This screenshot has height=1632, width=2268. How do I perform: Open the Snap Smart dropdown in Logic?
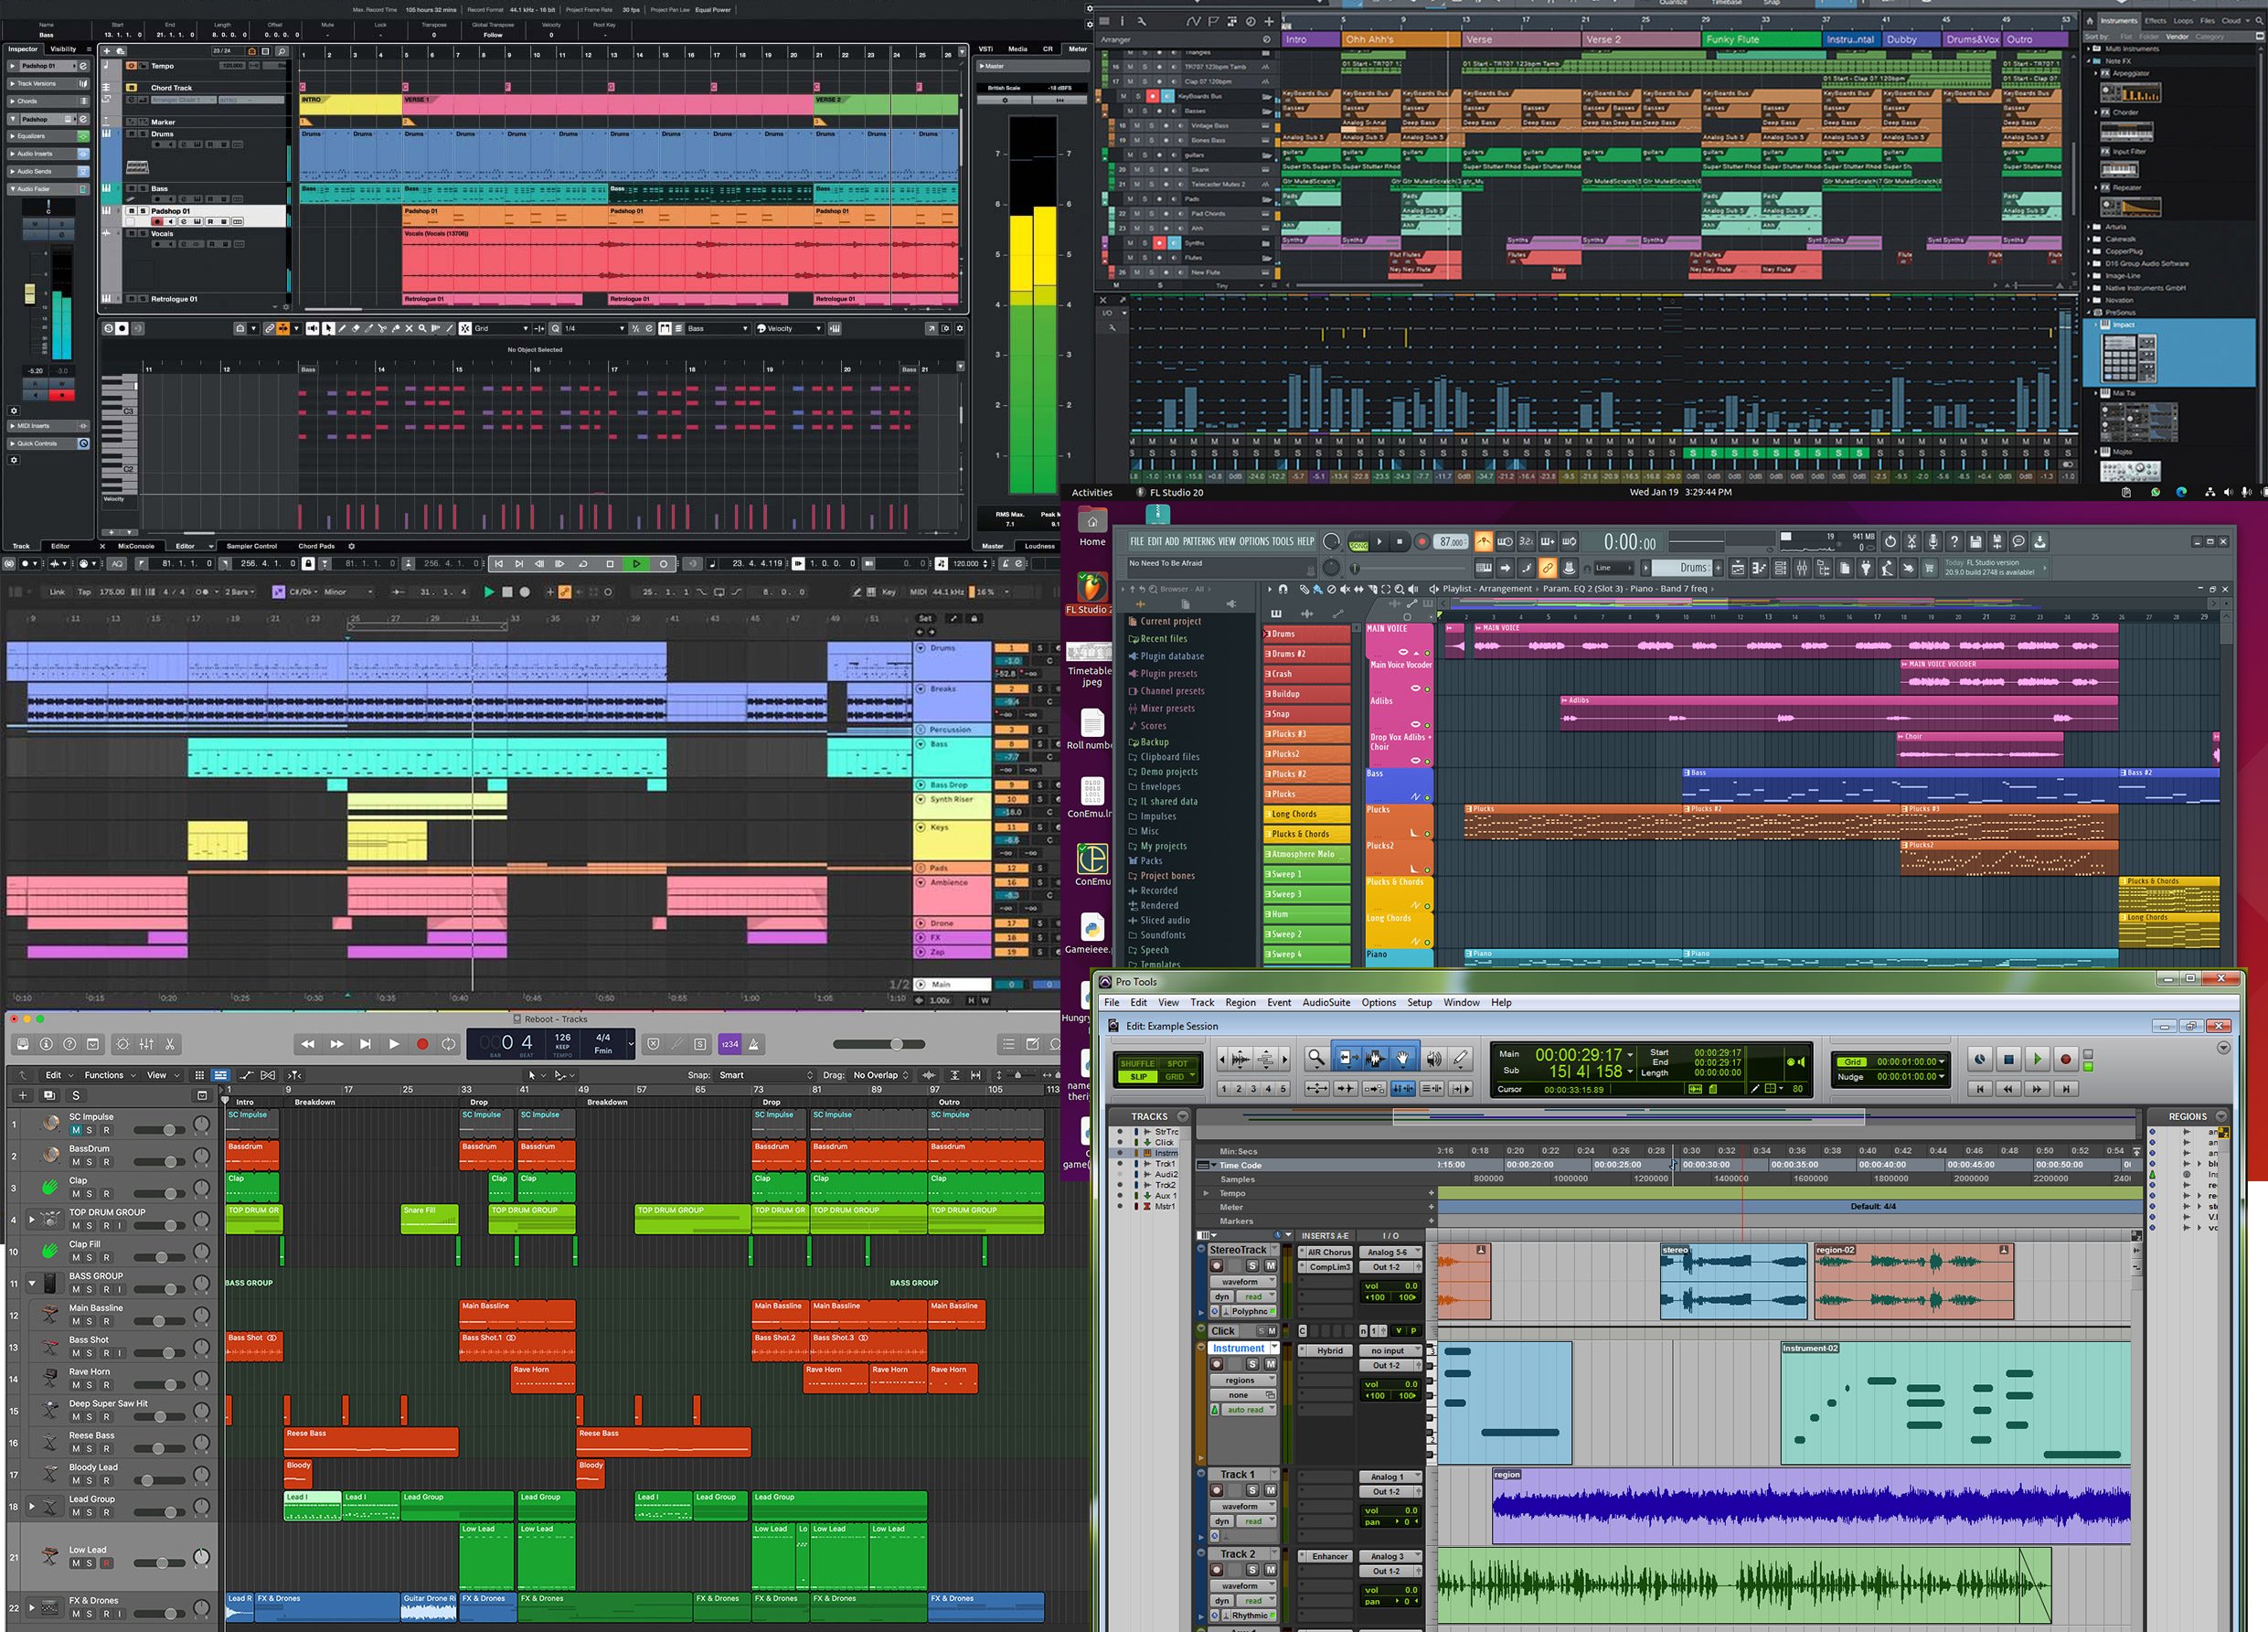click(766, 1075)
